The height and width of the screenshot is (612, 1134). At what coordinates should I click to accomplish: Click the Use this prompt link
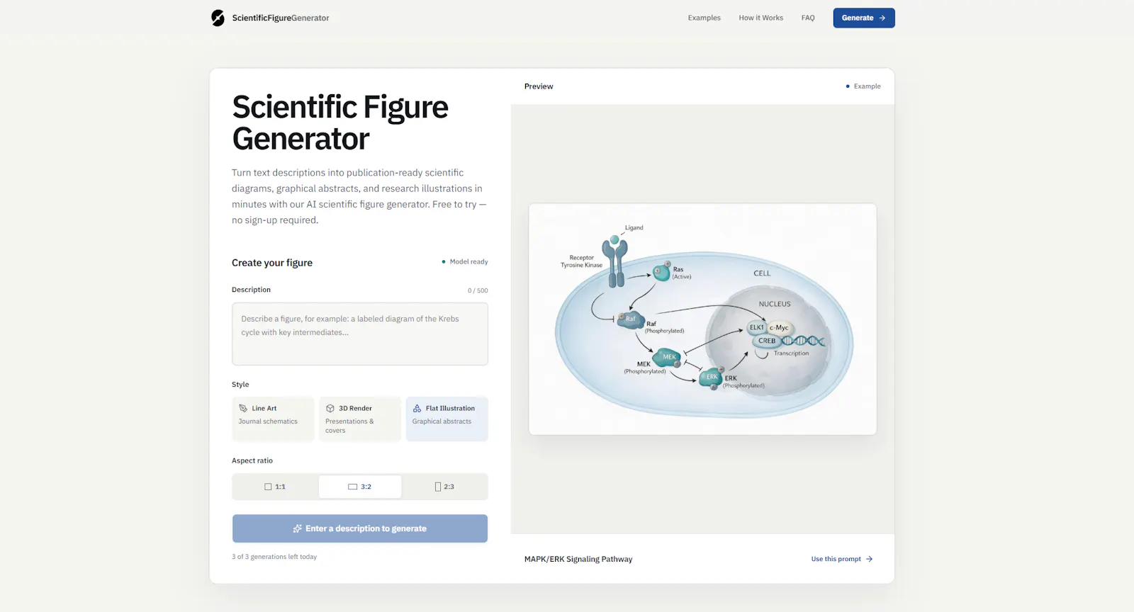pyautogui.click(x=842, y=559)
